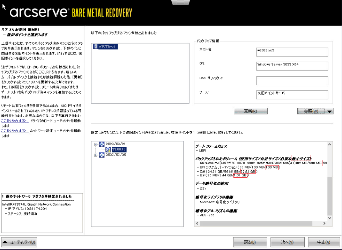Click the empty DNS サフィックス field

tap(292, 81)
